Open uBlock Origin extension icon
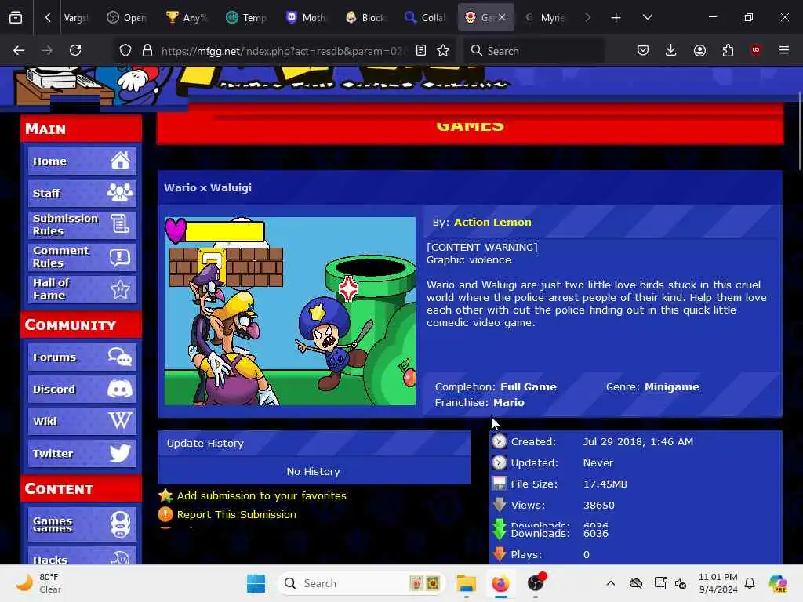The height and width of the screenshot is (602, 803). (756, 50)
